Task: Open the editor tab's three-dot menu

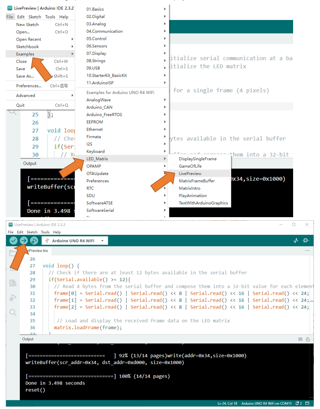Action: point(307,251)
